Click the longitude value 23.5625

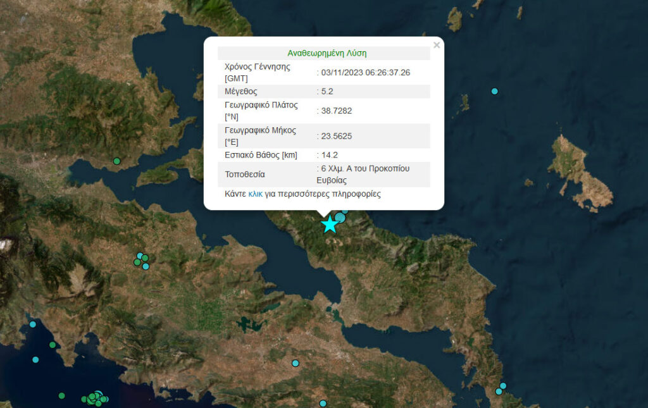point(334,136)
